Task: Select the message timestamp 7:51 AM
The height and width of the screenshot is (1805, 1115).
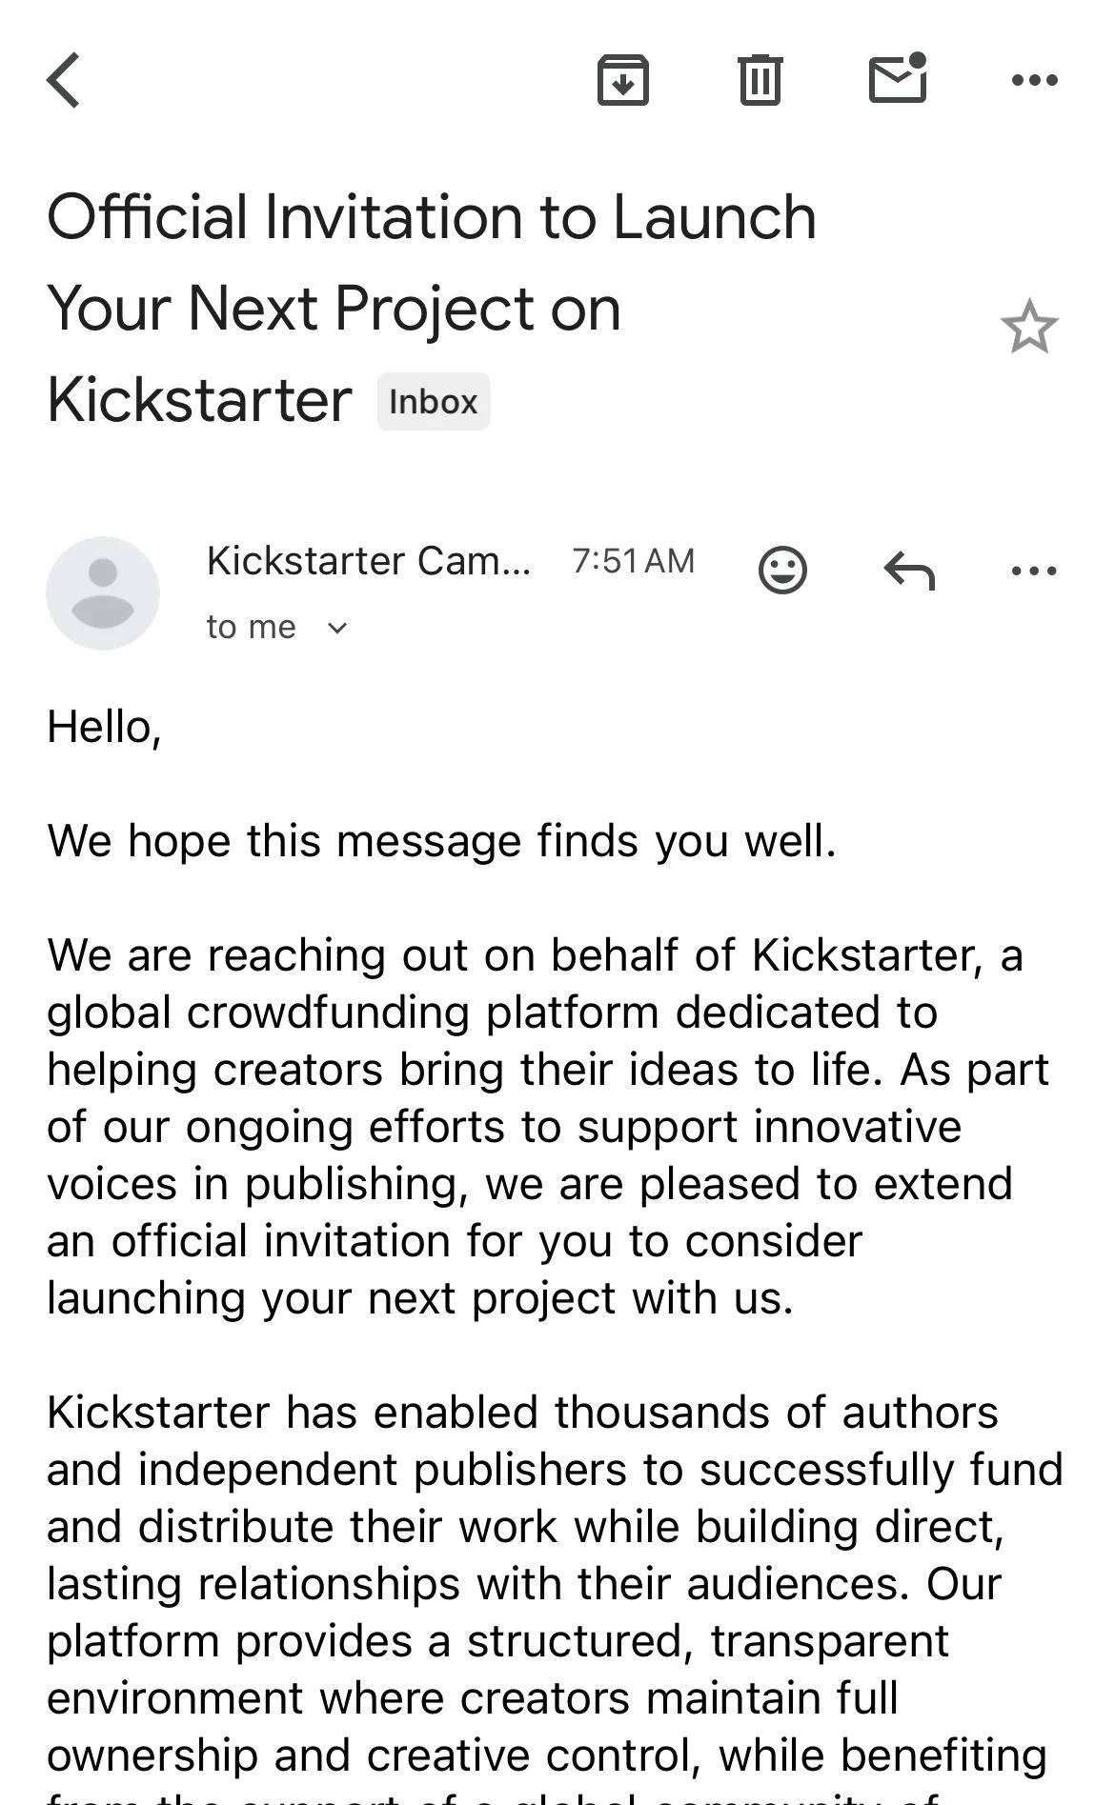Action: 634,561
